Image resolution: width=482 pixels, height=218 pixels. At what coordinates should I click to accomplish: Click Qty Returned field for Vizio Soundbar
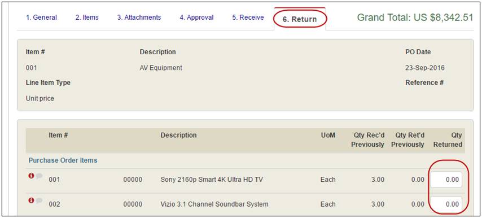[x=446, y=204]
